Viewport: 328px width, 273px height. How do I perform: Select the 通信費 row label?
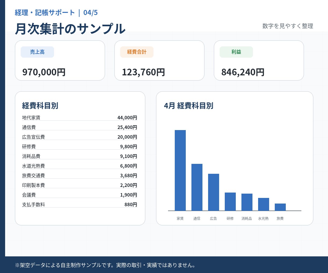coord(29,127)
